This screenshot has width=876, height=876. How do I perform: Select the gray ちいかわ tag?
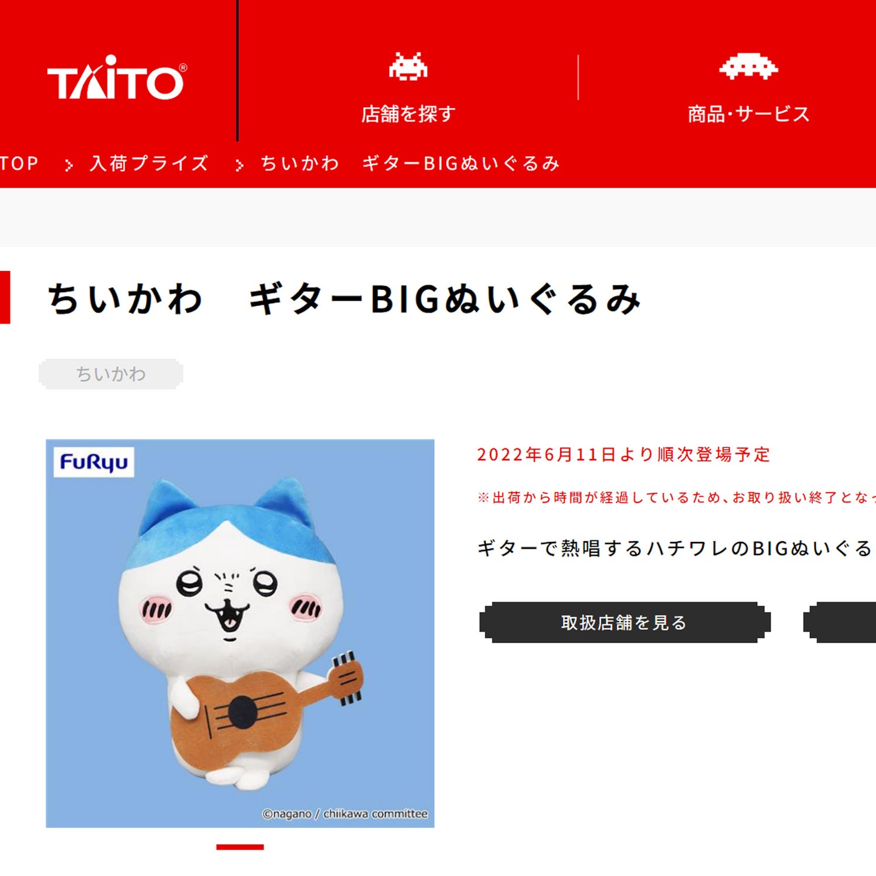pos(111,373)
